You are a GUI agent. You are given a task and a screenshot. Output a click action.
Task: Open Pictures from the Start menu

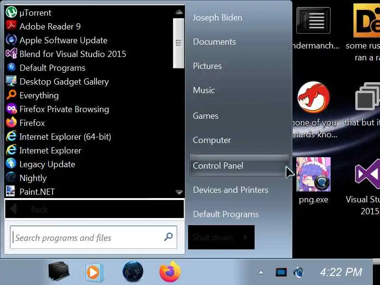[207, 66]
